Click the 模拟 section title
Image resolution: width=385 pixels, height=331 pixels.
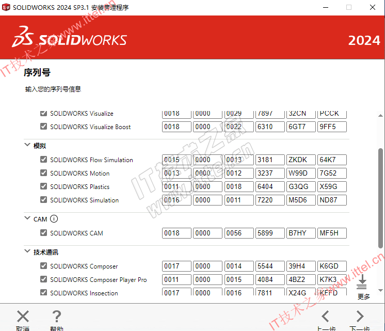click(x=40, y=146)
